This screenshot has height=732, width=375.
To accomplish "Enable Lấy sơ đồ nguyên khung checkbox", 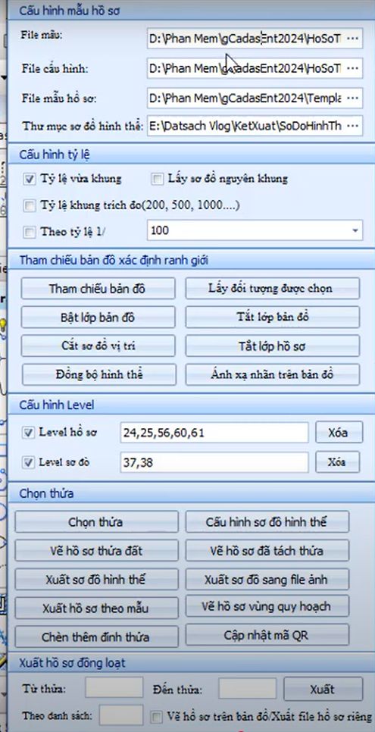I will pyautogui.click(x=158, y=179).
